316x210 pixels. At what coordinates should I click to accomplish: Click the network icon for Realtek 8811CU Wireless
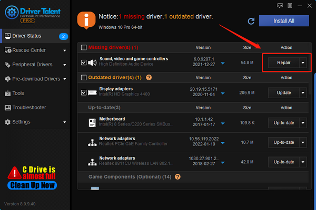click(92, 162)
